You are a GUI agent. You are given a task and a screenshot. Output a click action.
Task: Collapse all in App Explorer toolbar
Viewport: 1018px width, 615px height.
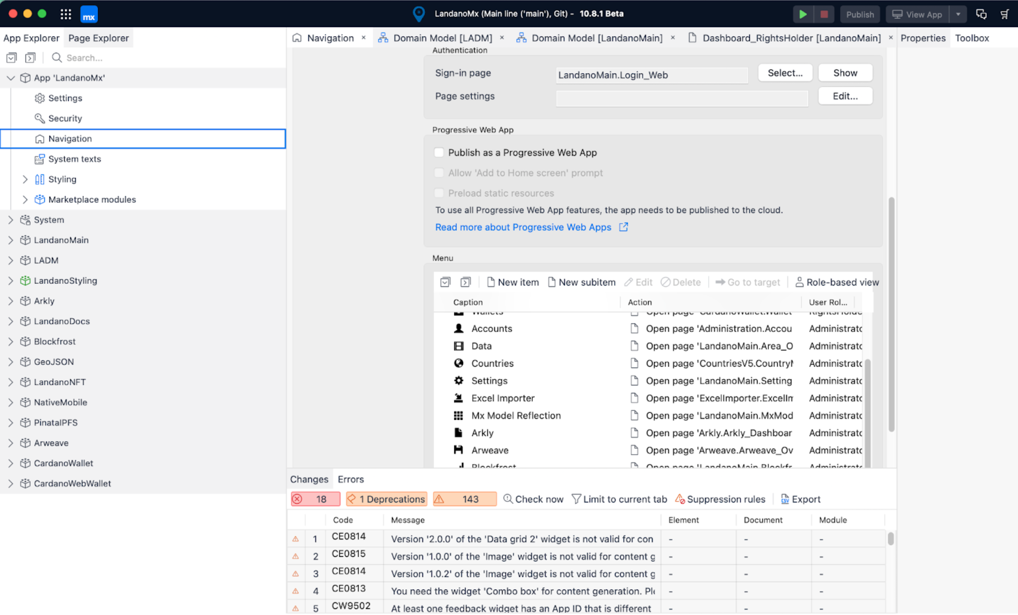pyautogui.click(x=12, y=57)
